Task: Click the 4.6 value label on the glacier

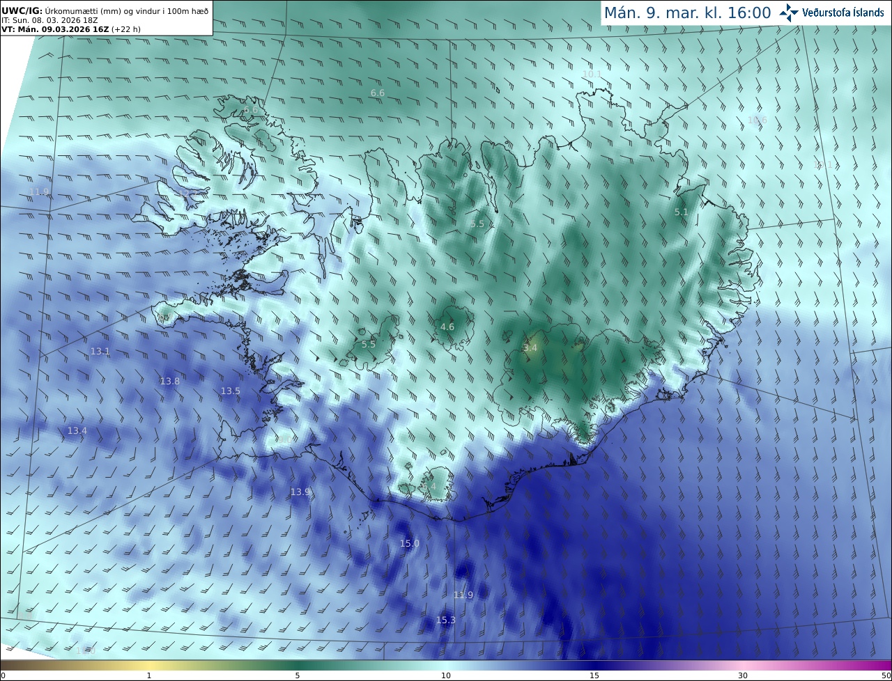Action: point(447,327)
